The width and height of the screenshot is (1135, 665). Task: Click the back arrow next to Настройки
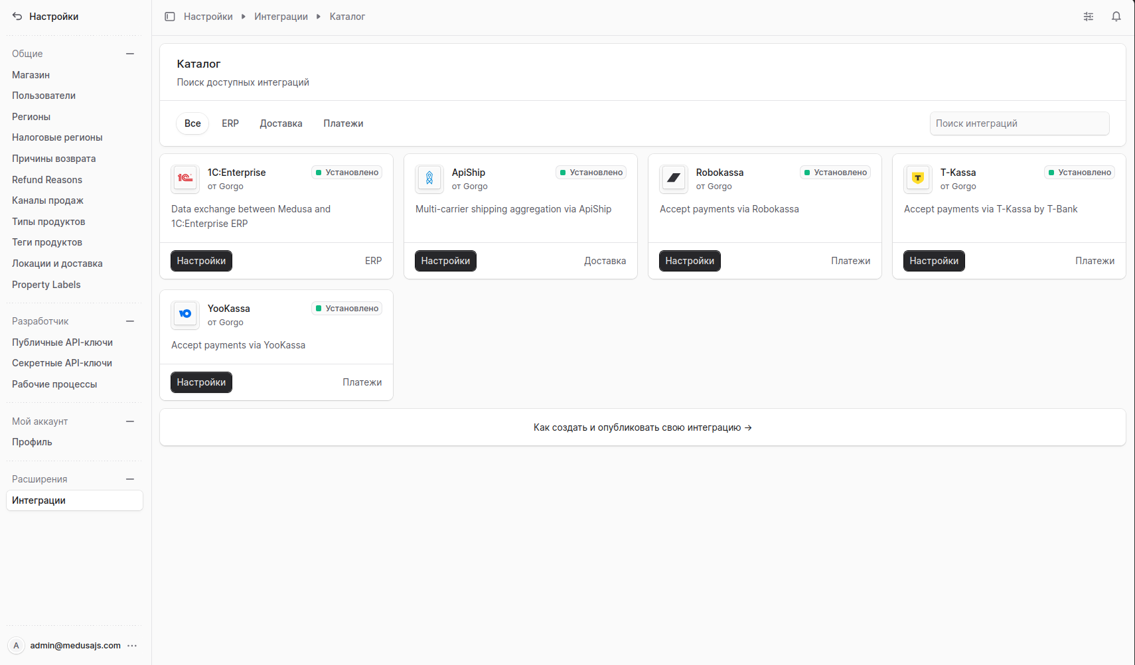click(x=17, y=17)
